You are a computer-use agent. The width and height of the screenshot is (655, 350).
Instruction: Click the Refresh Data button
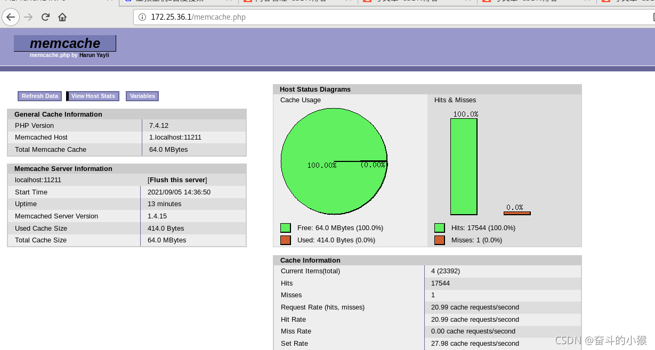[x=40, y=96]
